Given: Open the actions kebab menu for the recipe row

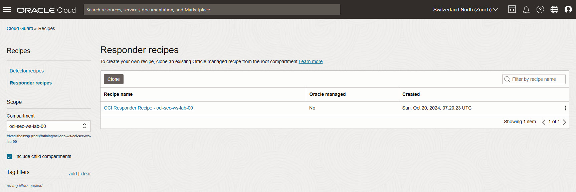Looking at the screenshot, I should point(565,108).
